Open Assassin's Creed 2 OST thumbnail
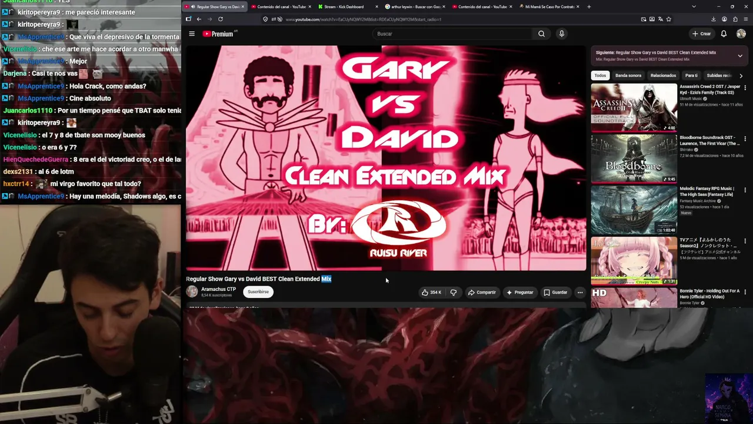Viewport: 753px width, 424px height. click(x=634, y=107)
